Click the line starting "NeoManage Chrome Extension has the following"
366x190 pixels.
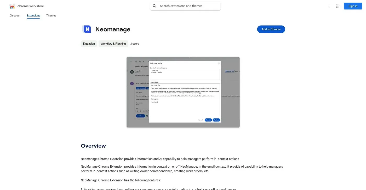pos(121,180)
